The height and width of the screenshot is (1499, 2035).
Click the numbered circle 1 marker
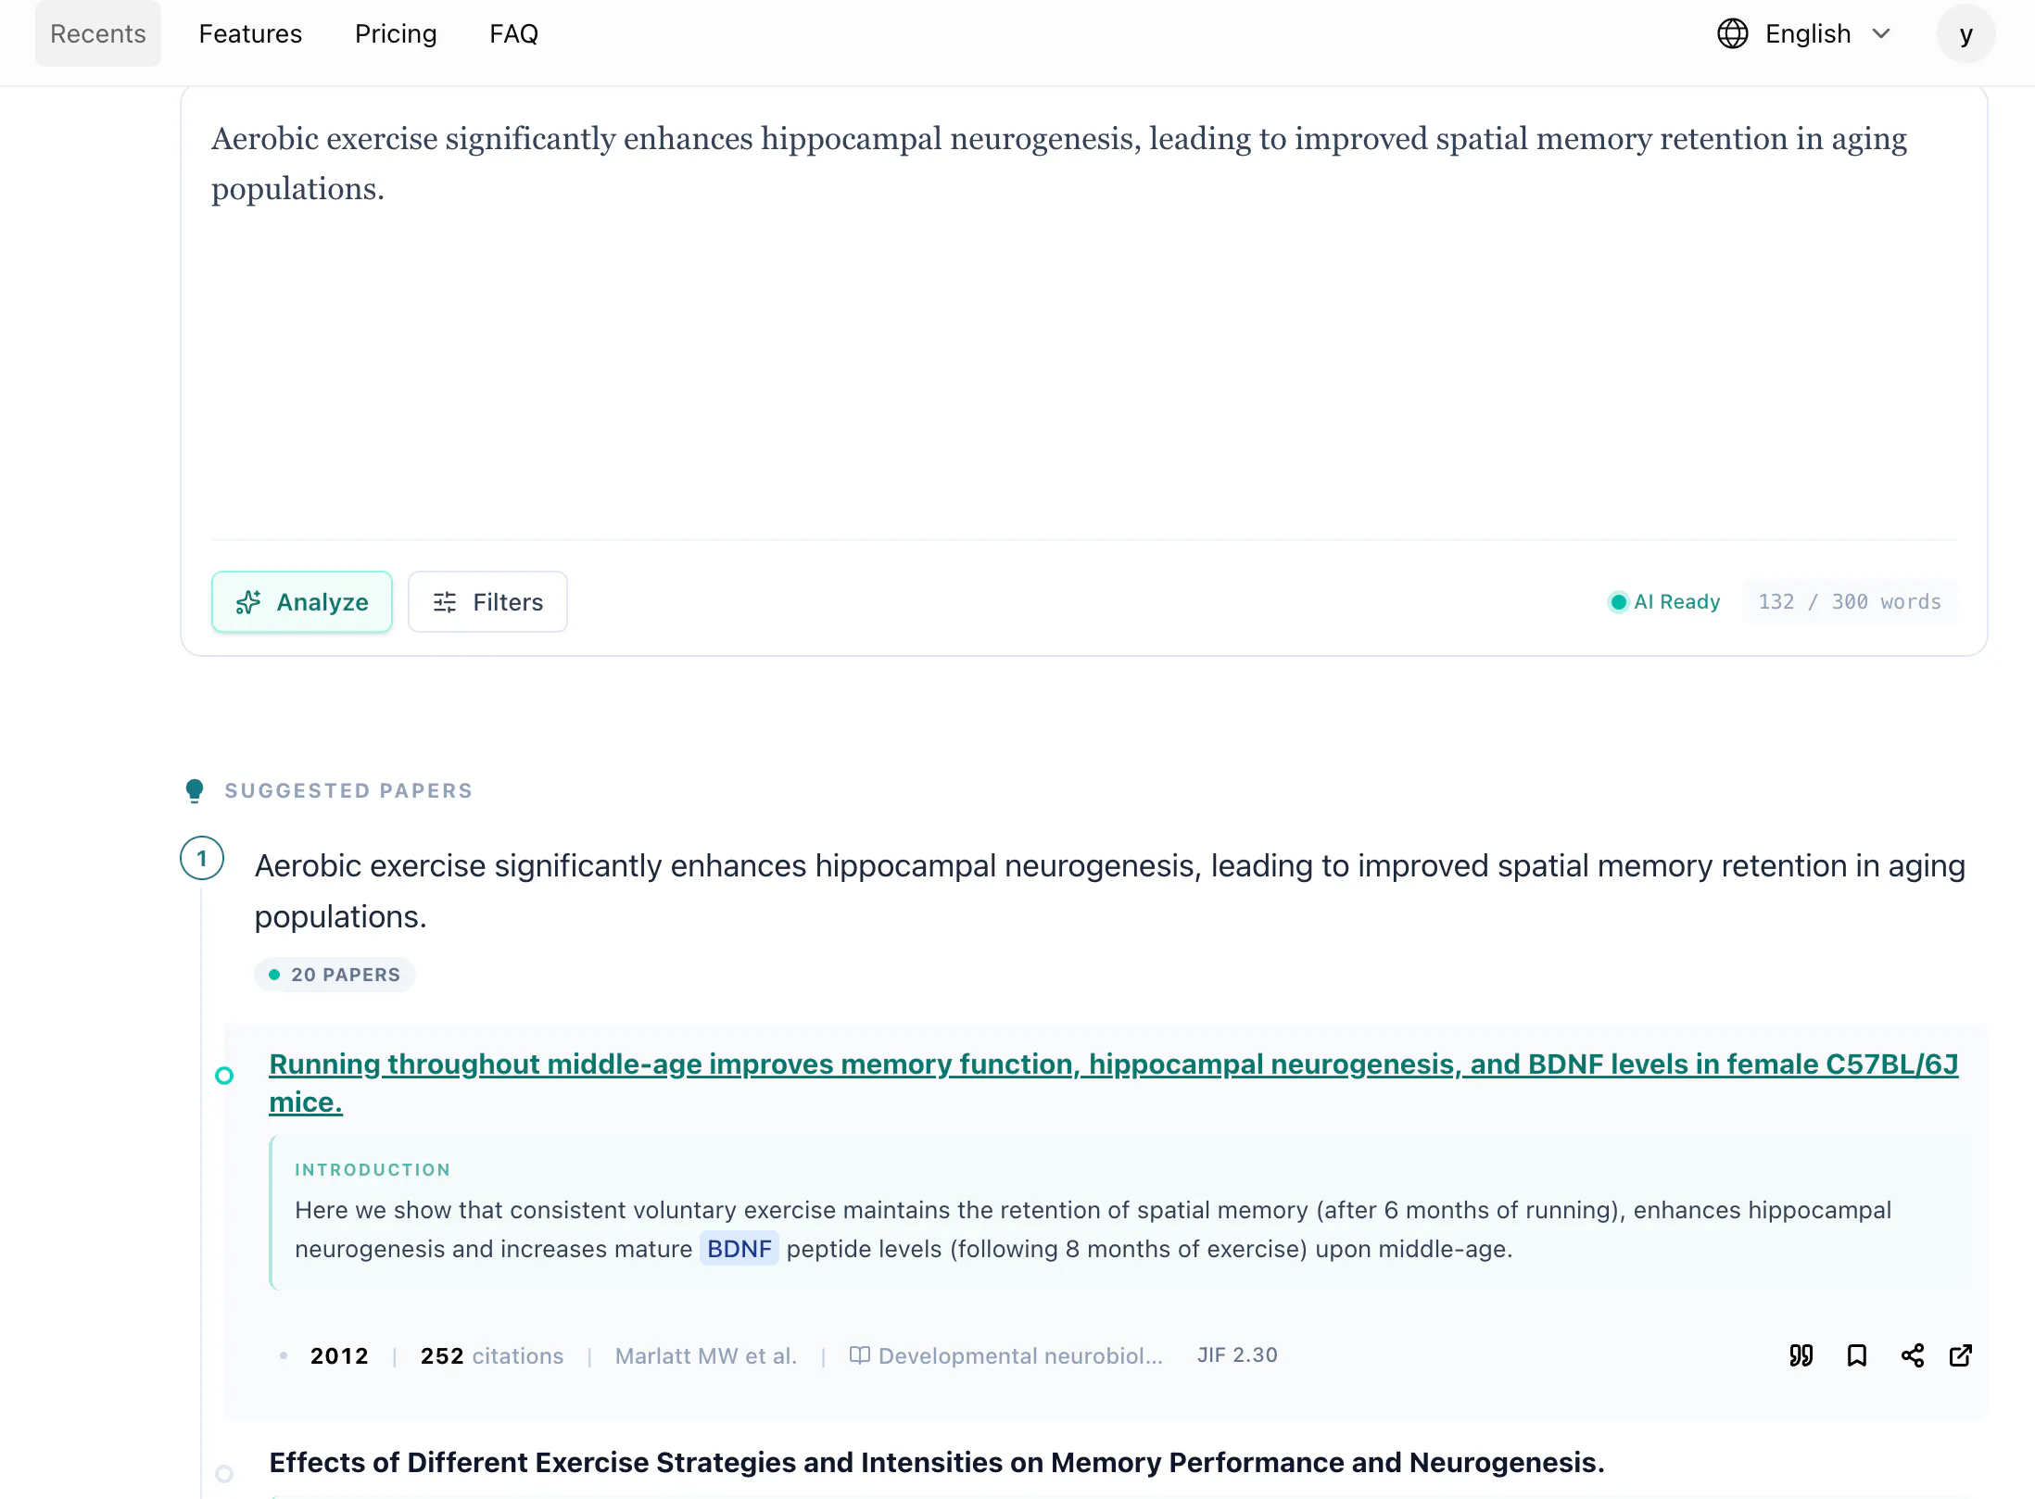coord(202,859)
